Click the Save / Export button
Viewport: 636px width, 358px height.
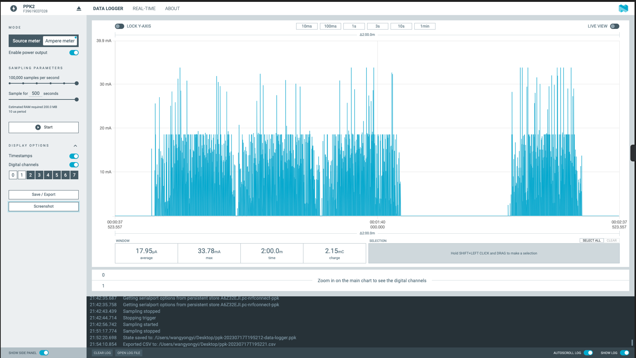point(43,194)
